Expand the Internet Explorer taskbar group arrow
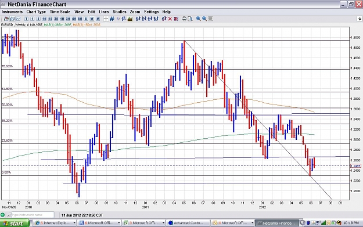The height and width of the screenshot is (227, 363). (x=74, y=223)
